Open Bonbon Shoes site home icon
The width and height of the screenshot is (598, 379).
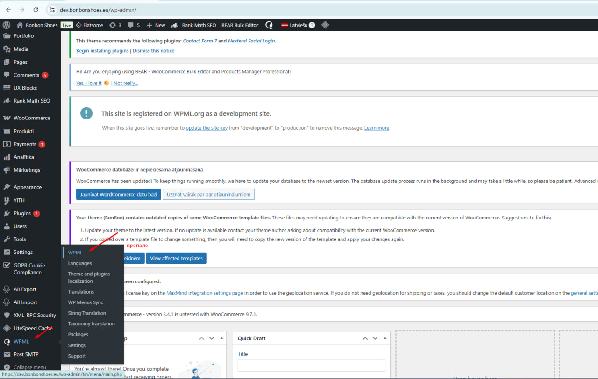point(20,25)
